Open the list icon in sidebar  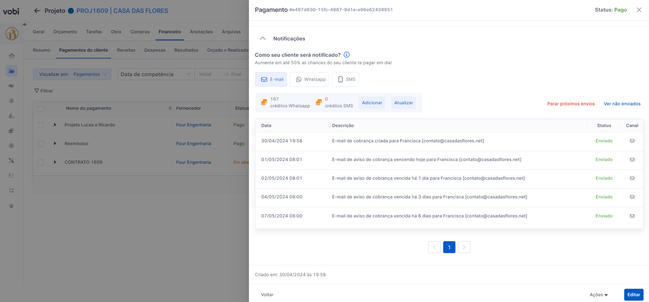(12, 176)
